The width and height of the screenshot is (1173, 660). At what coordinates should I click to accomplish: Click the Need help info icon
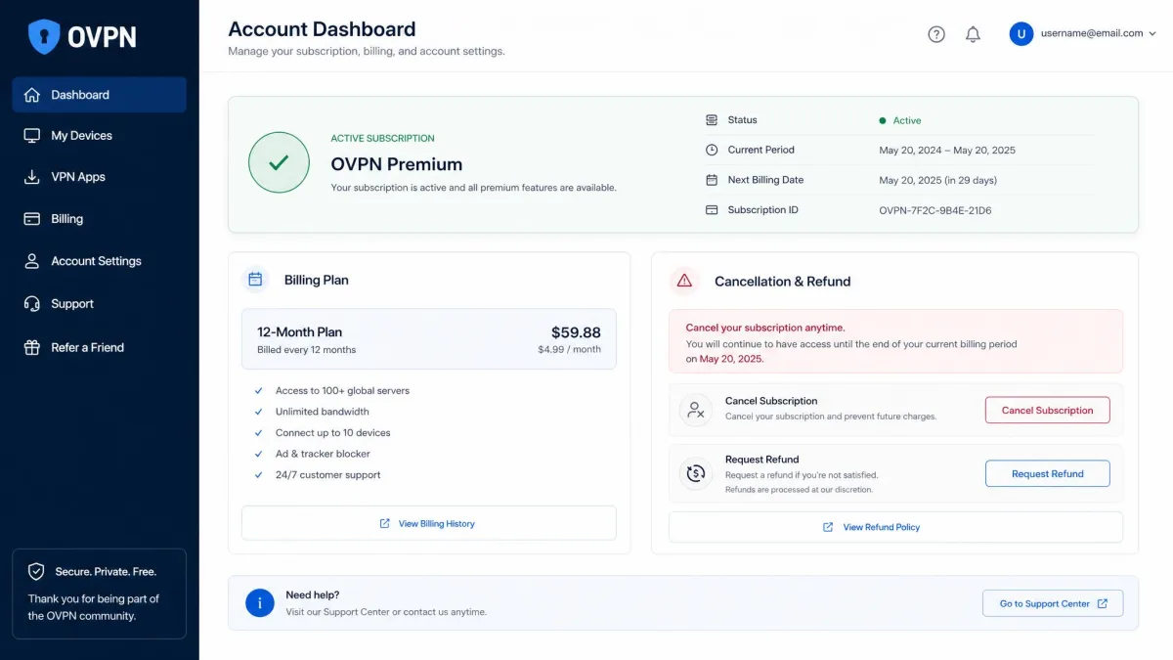[x=259, y=602]
